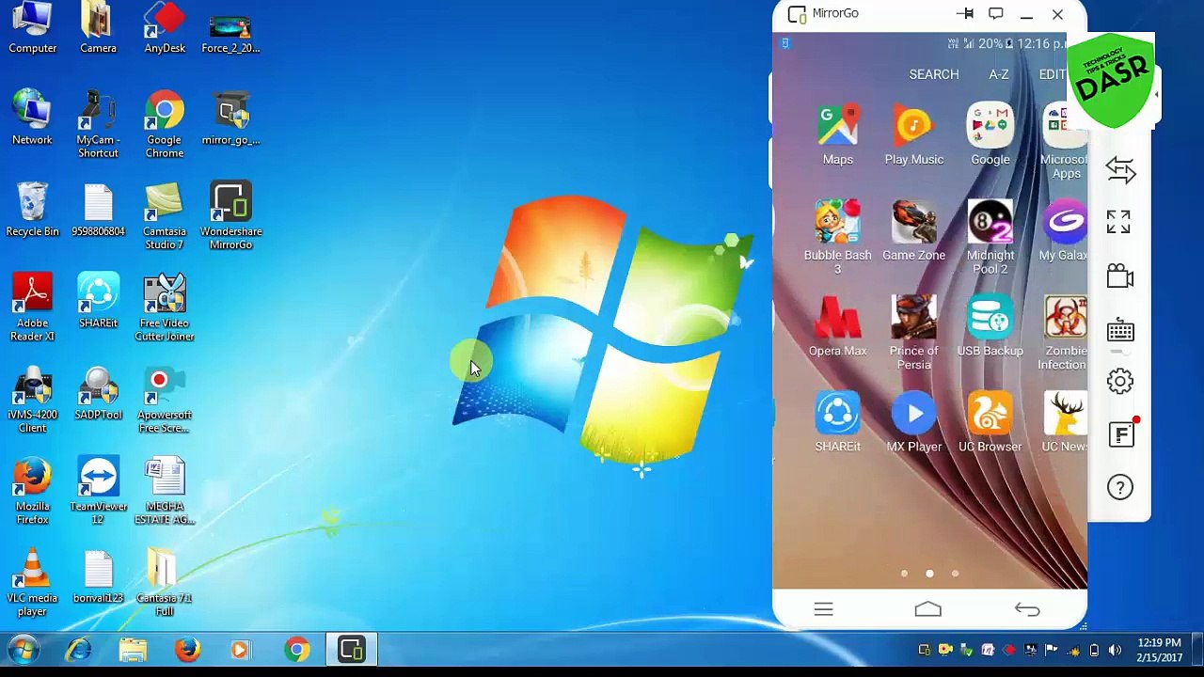Select Adobe Reader XI desktop icon
Viewport: 1204px width, 677px height.
(x=32, y=307)
